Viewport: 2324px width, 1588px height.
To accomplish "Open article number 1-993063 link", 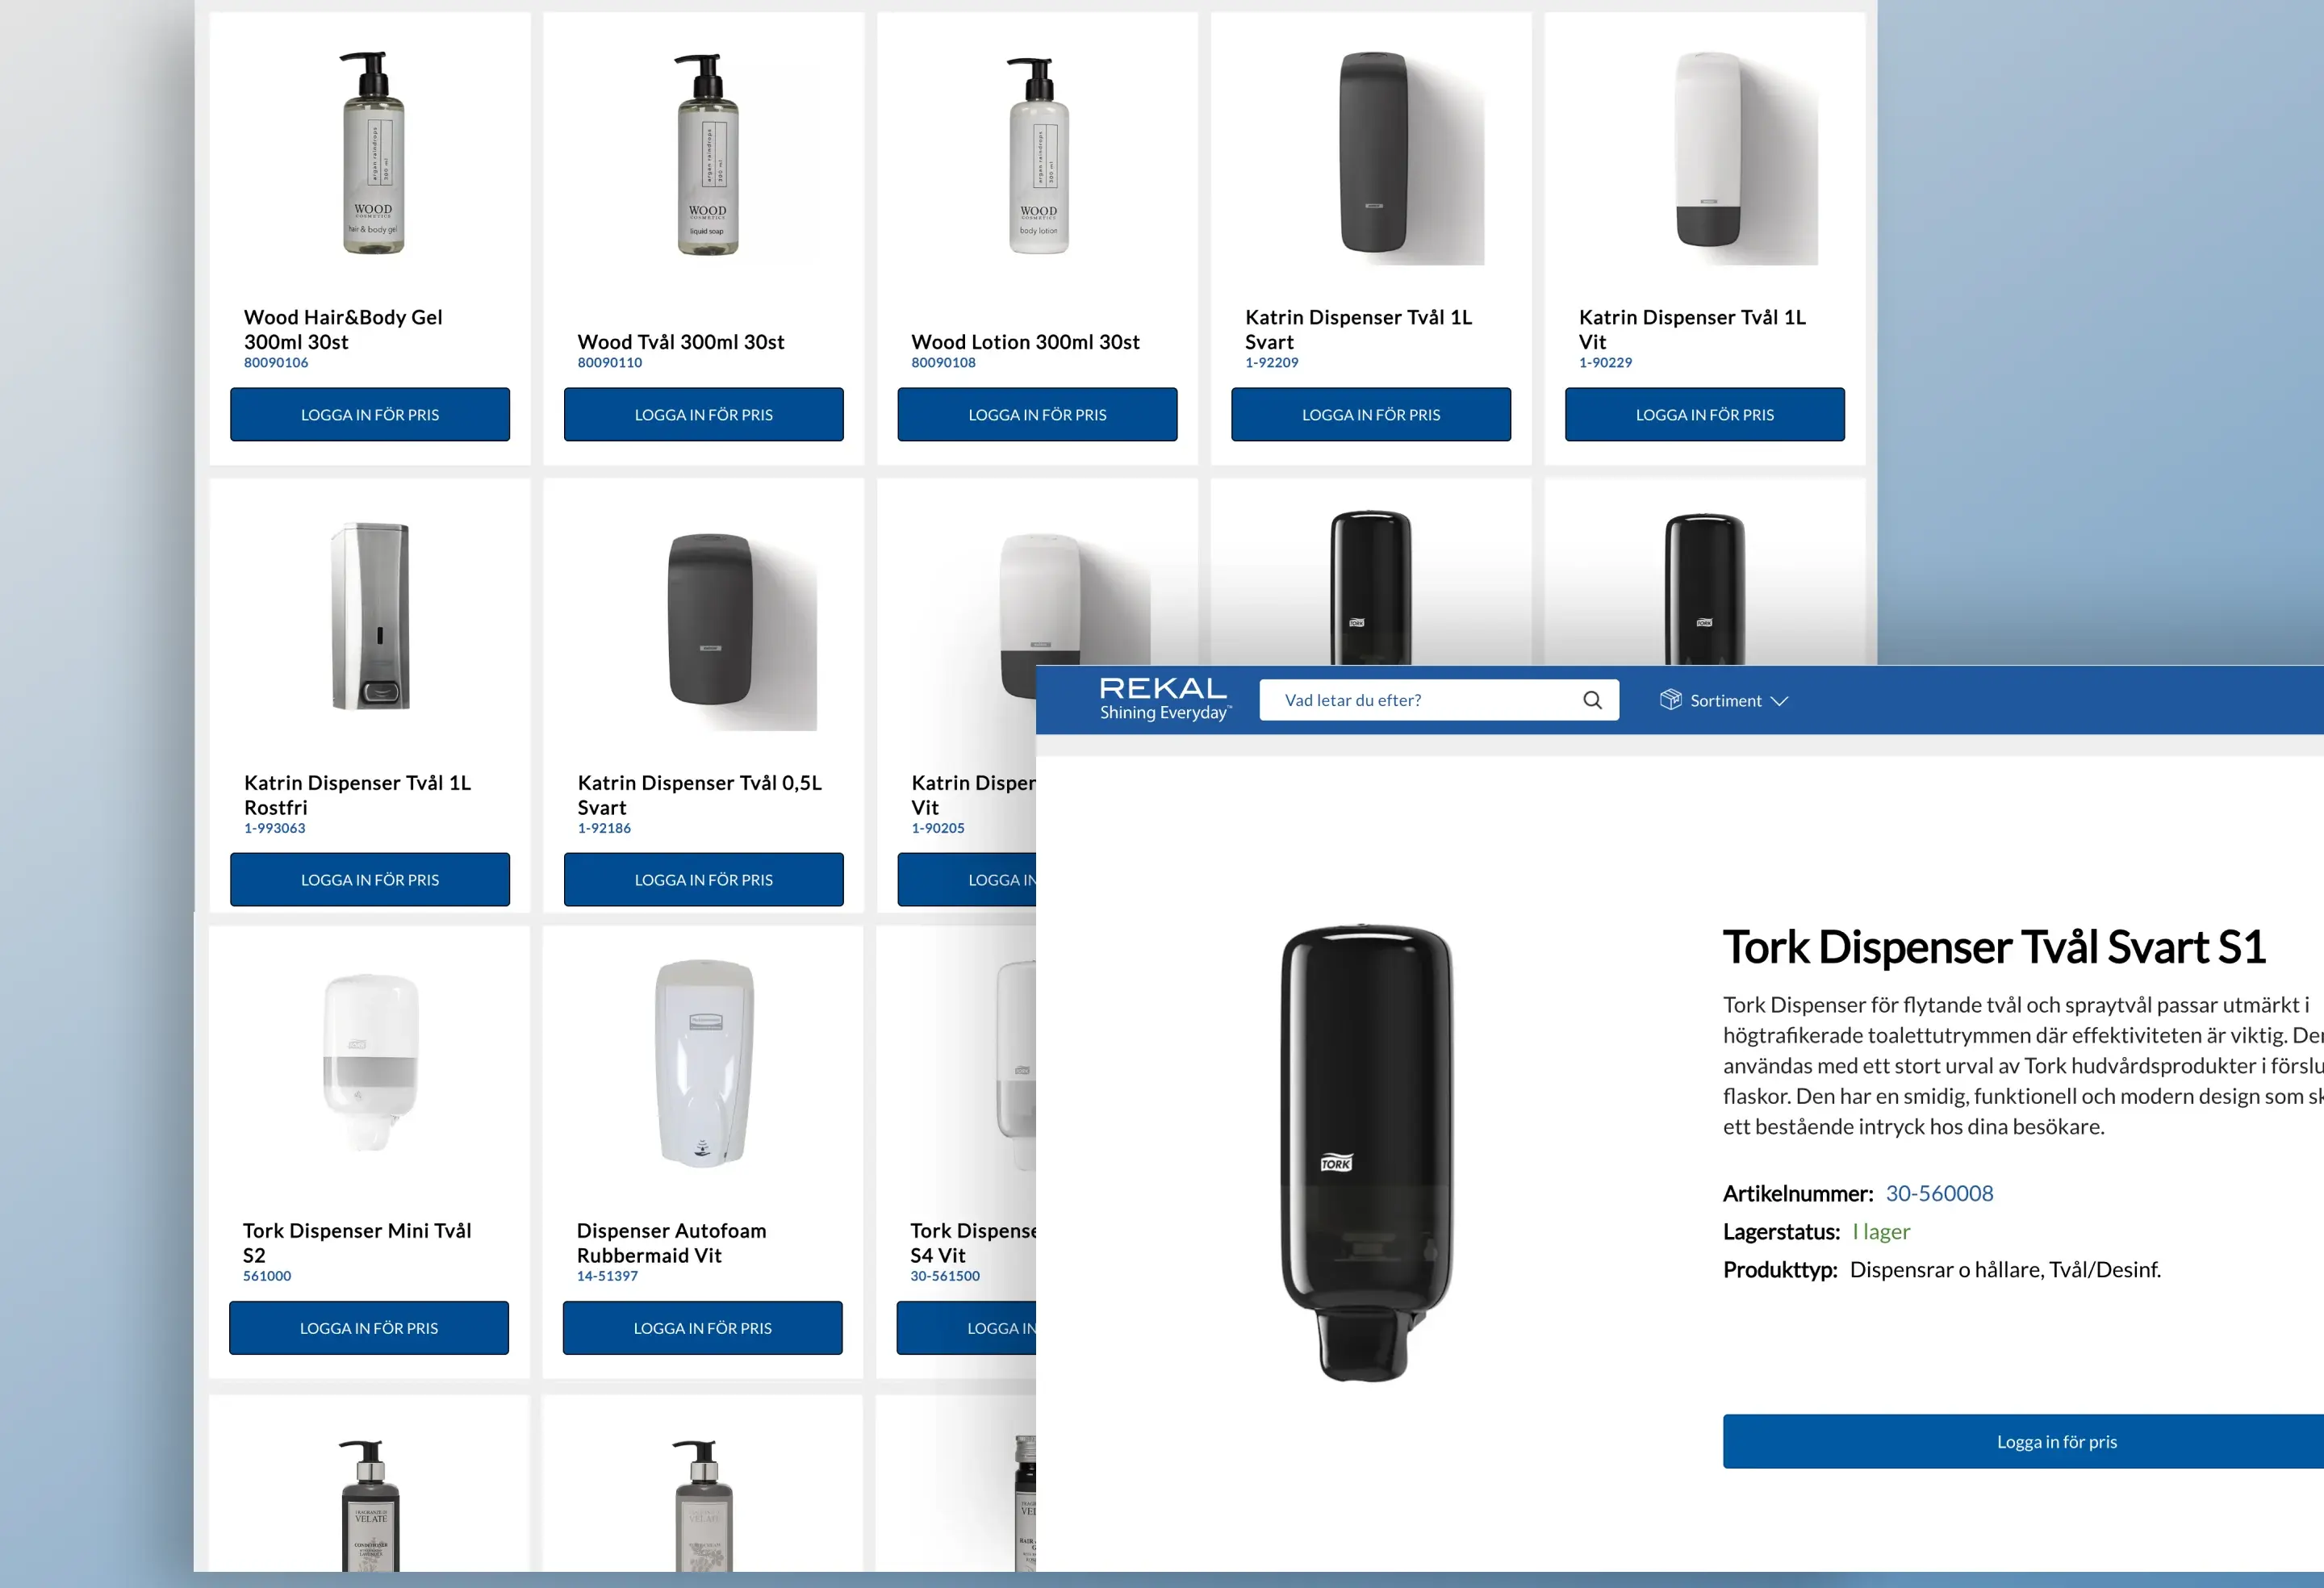I will (x=275, y=828).
